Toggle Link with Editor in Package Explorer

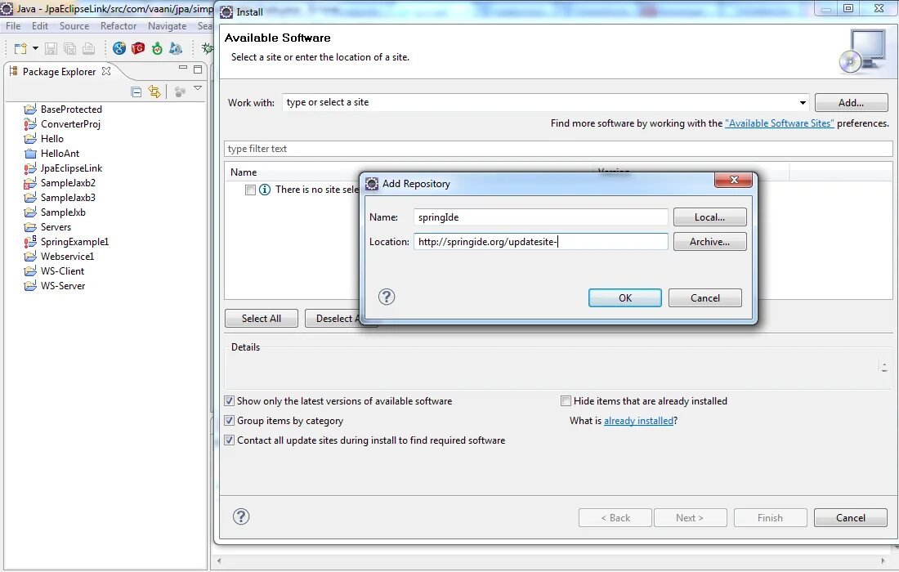[x=154, y=92]
